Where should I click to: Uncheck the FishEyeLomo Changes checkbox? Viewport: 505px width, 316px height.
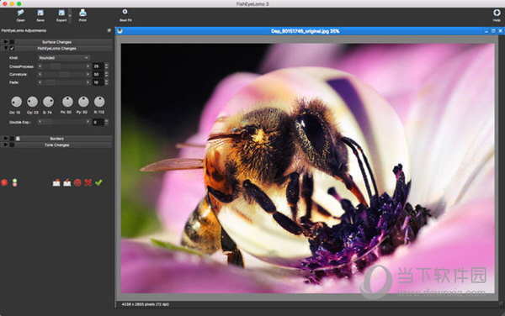click(x=12, y=48)
